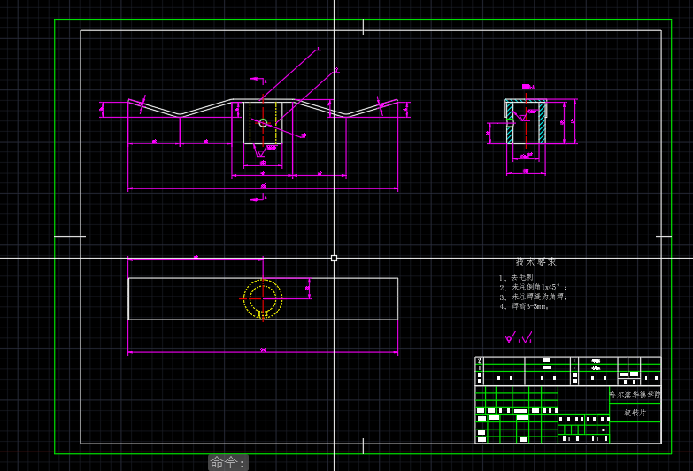Select 哈尔滨华德学院 in the title block

tap(635, 395)
